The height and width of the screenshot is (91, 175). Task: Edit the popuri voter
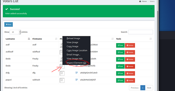coord(120,80)
